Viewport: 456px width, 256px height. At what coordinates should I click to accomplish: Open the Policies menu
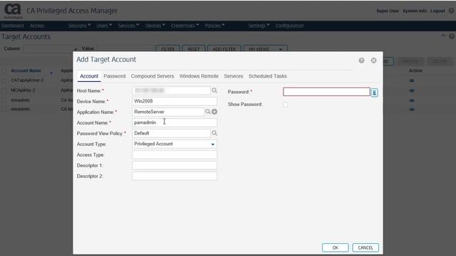click(214, 26)
